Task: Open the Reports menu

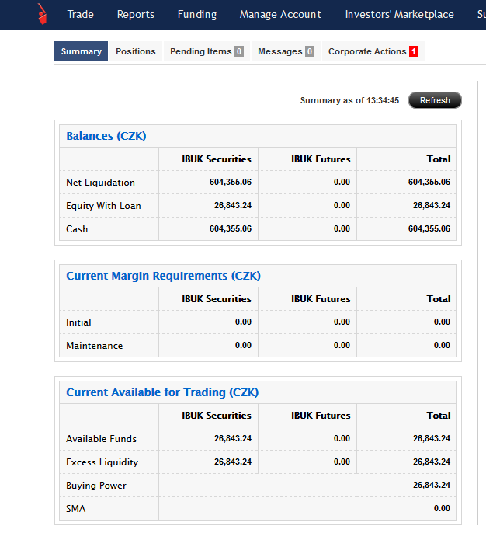Action: (x=135, y=14)
